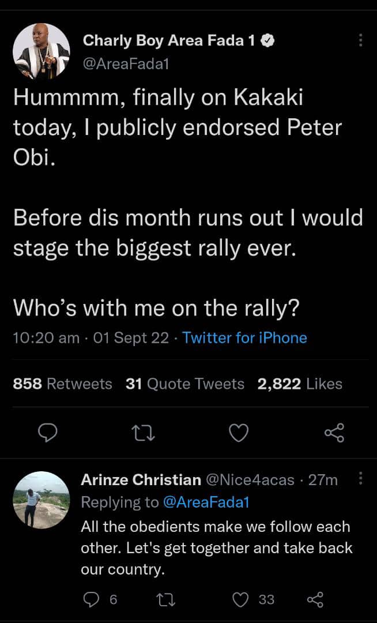Viewport: 377px width, 623px height.
Task: Share the main tweet via share icon
Action: (334, 433)
